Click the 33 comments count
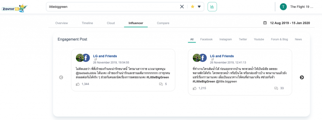 tap(282, 88)
